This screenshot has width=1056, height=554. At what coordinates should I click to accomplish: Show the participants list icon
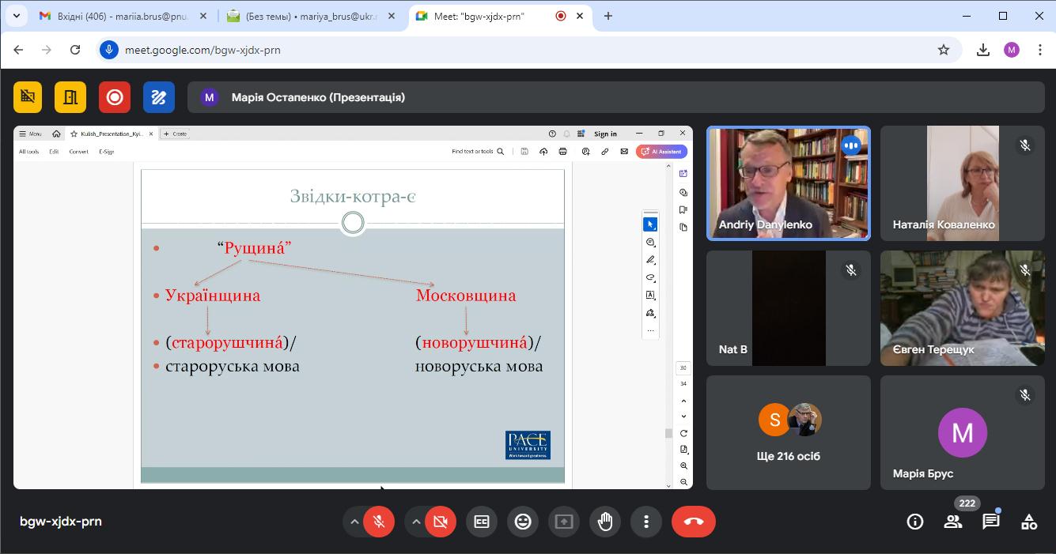point(952,522)
